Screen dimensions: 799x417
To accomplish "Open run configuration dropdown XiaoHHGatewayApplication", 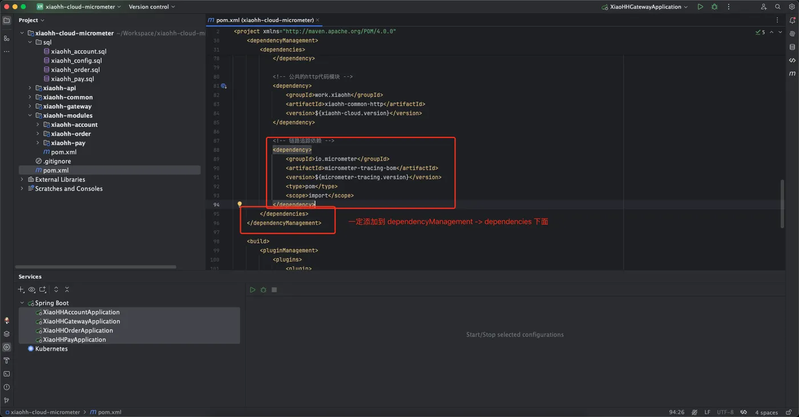I will 645,7.
